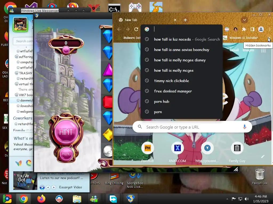Open a new Chrome tab with plus
Image resolution: width=273 pixels, height=204 pixels.
click(185, 20)
